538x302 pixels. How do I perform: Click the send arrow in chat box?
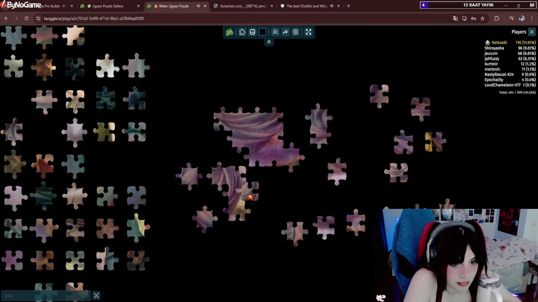tap(85, 296)
